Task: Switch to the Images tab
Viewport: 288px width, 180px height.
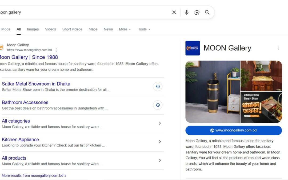Action: (x=33, y=29)
